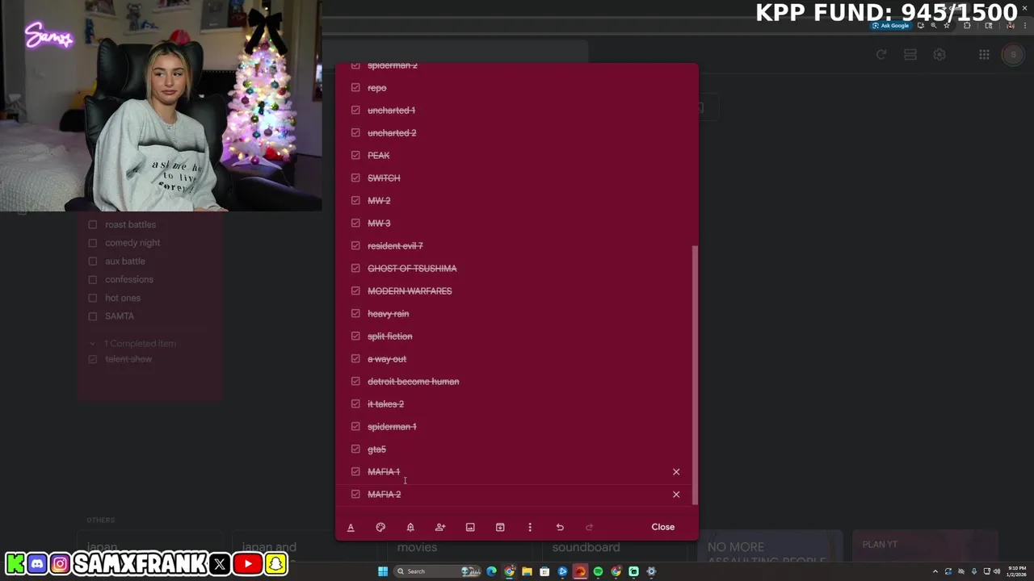Open the note's three-dot more menu
The height and width of the screenshot is (581, 1034).
pos(530,527)
